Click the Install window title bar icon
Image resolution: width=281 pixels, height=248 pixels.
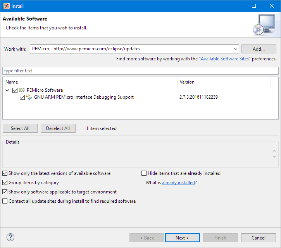[7, 6]
